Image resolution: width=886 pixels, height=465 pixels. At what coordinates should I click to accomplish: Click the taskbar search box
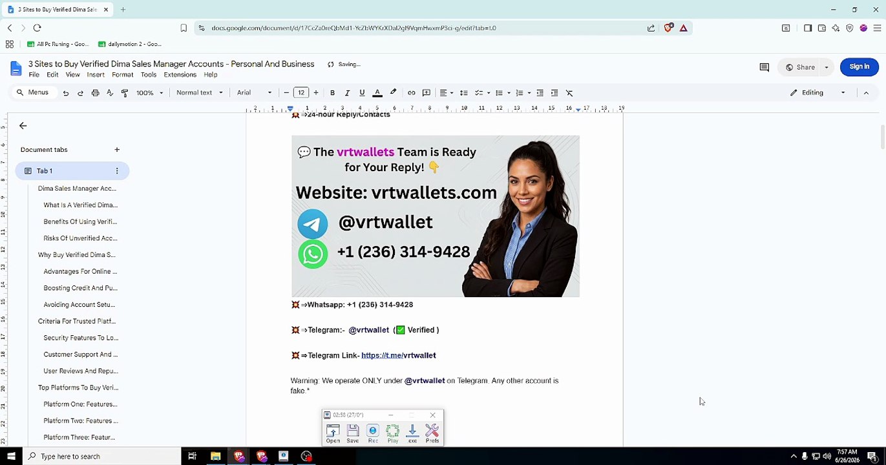point(102,456)
